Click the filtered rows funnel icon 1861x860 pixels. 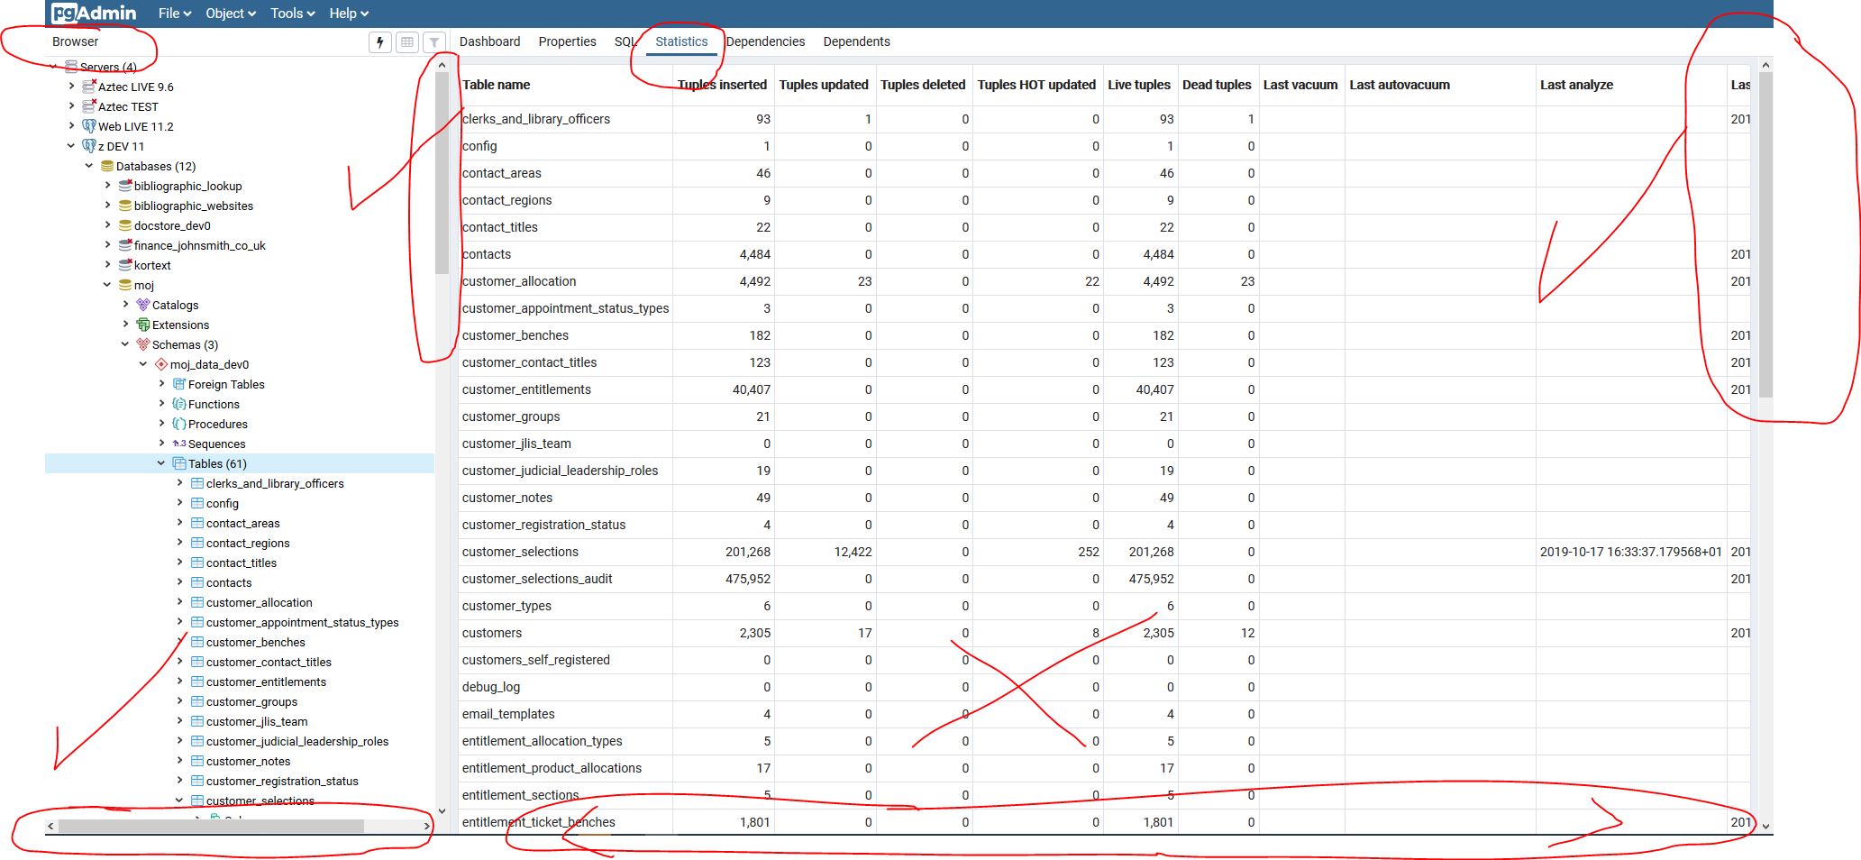pos(433,41)
